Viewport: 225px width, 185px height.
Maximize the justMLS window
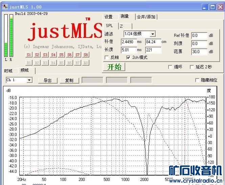pos(212,7)
